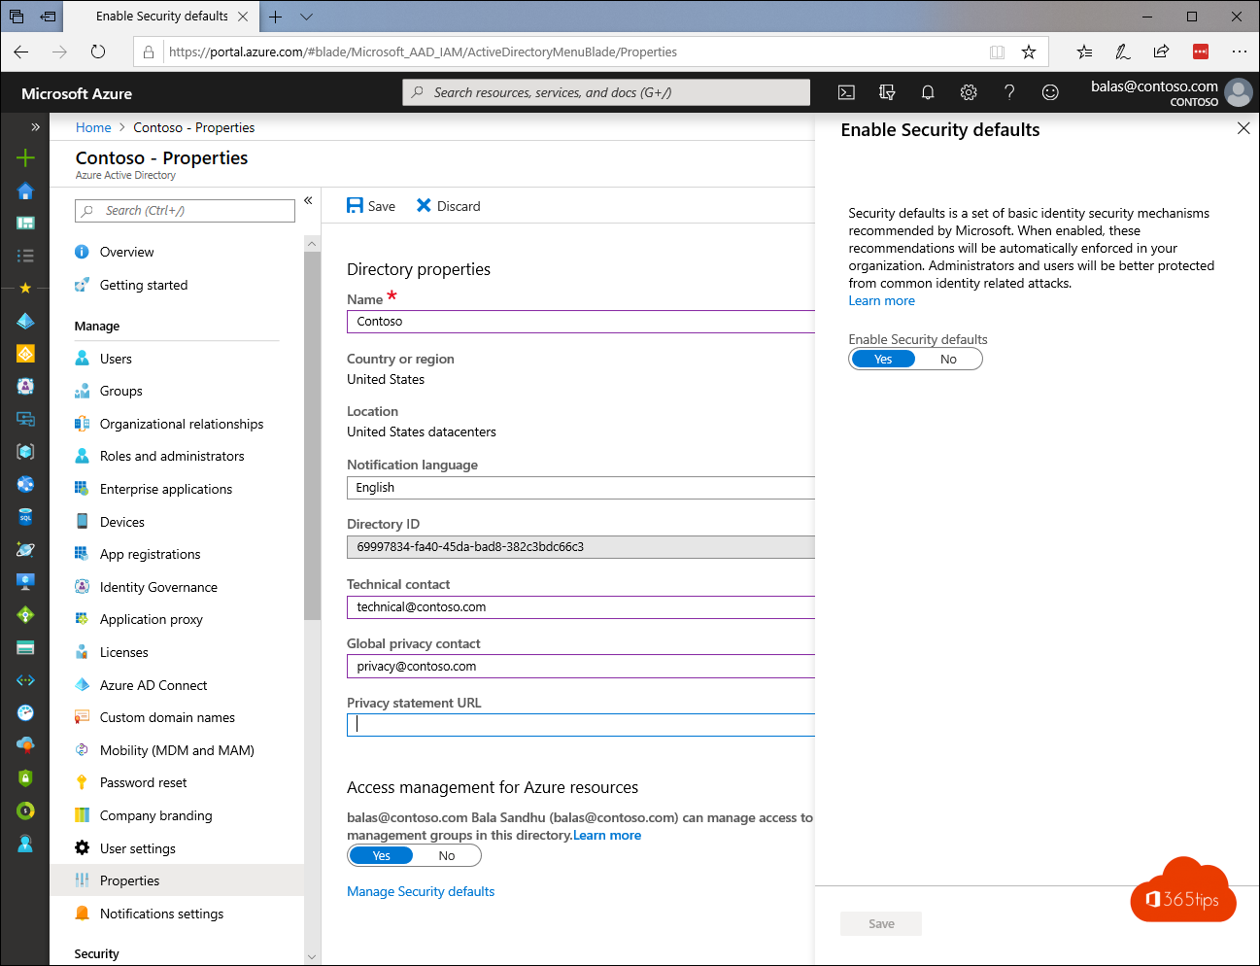Click add notes pen icon in browser
The image size is (1260, 966).
point(1122,52)
